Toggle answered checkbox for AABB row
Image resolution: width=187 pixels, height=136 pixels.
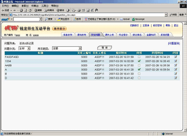pos(139,65)
